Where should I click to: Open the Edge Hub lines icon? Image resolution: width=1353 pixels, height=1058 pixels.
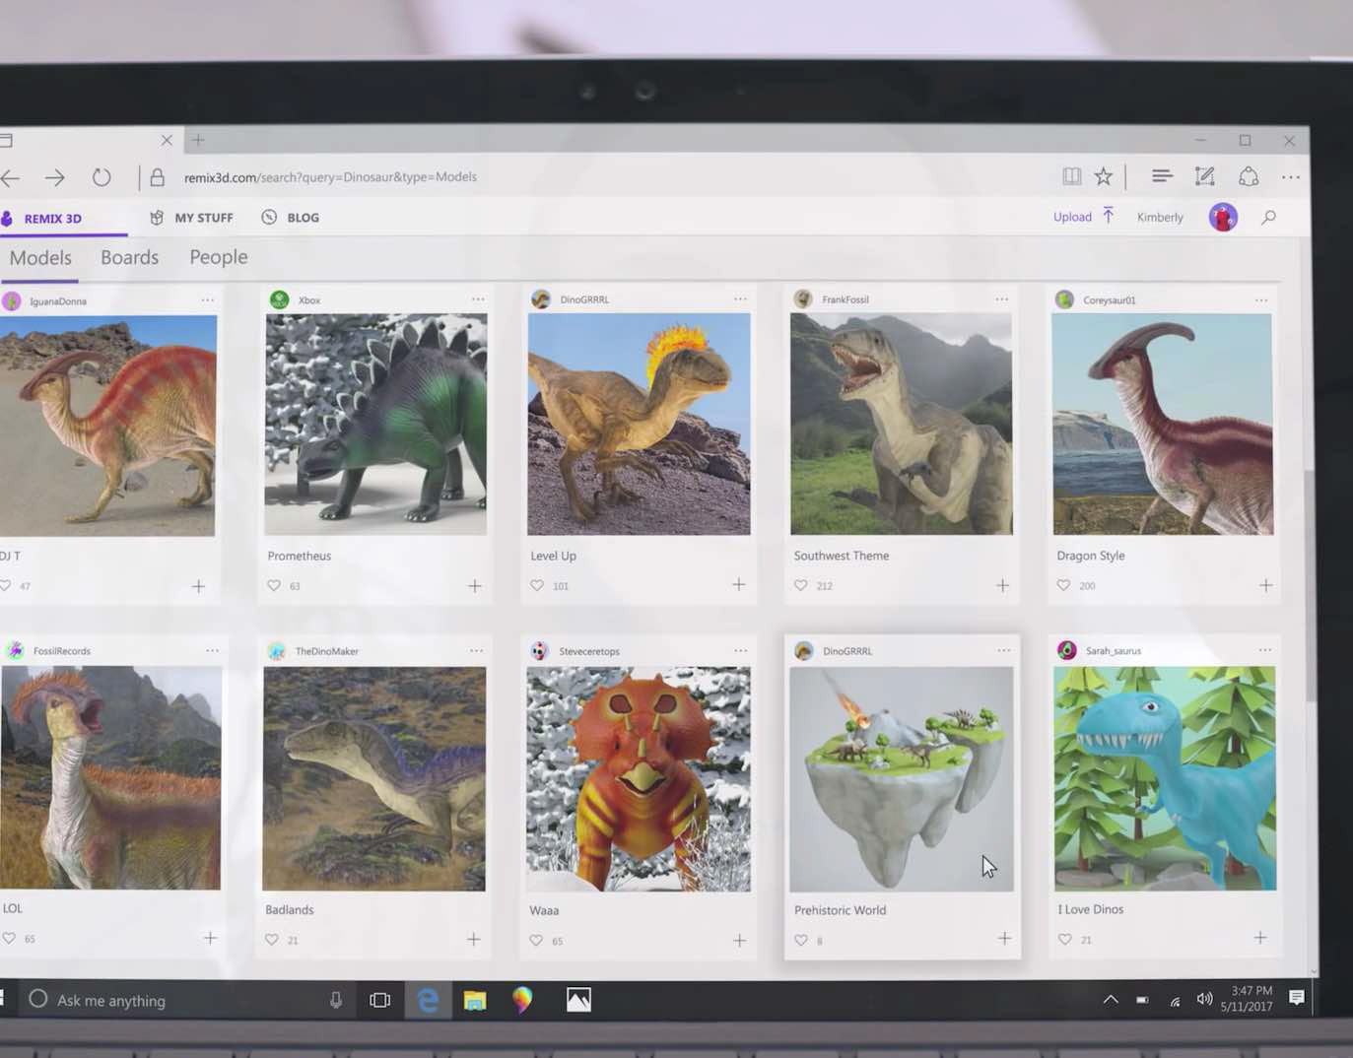pos(1162,176)
